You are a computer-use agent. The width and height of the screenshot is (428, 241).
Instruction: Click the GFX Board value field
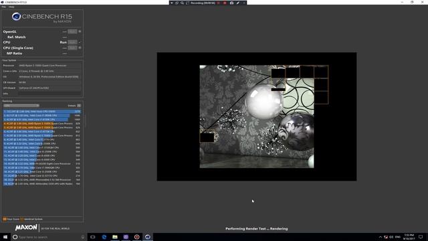pos(49,88)
